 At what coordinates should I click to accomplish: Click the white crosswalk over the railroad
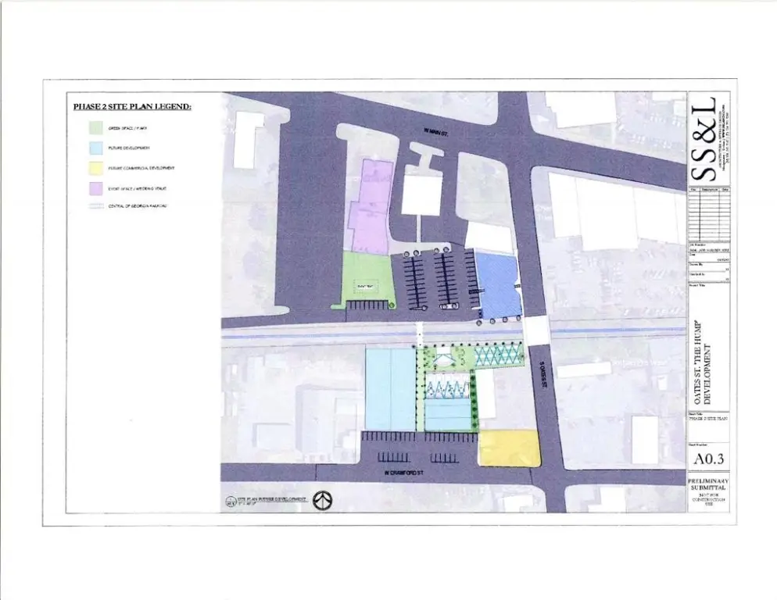(420, 333)
